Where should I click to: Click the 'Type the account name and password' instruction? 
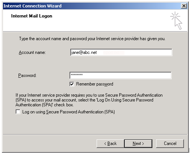pyautogui.click(x=92, y=39)
